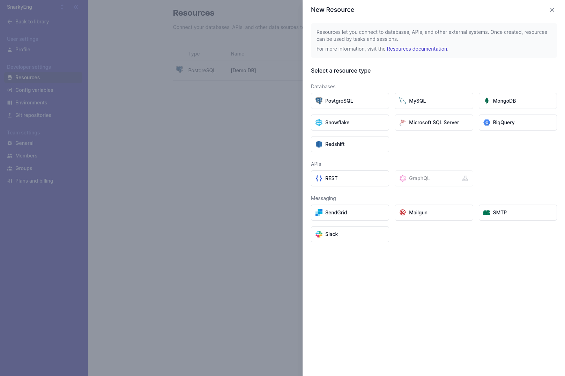
Task: Click the Mailgun target icon
Action: click(x=403, y=213)
